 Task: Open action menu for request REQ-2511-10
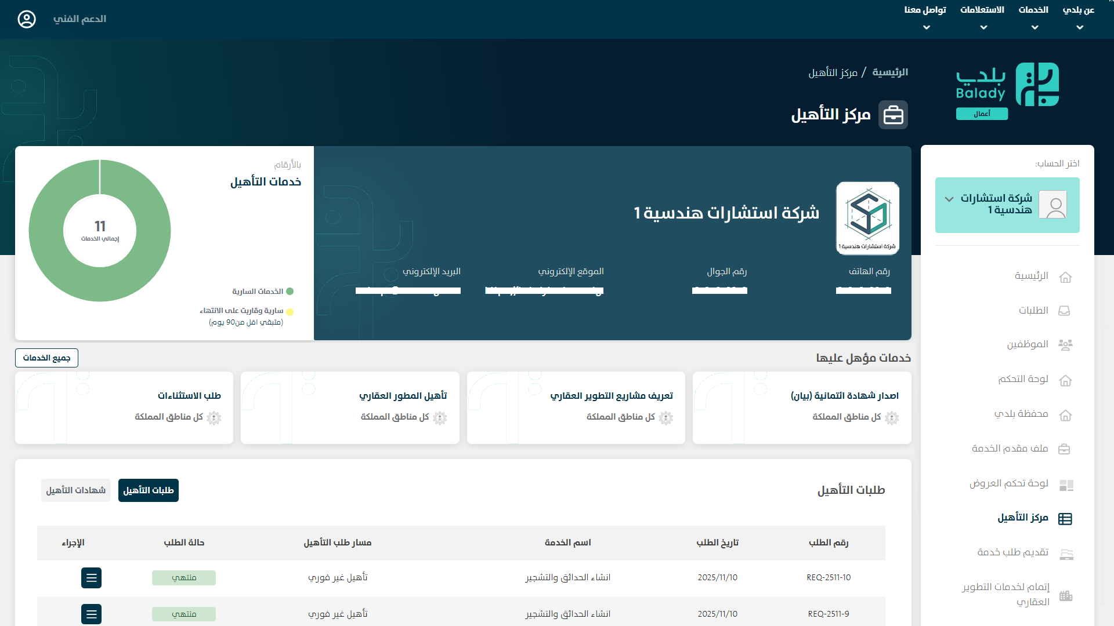click(x=91, y=578)
